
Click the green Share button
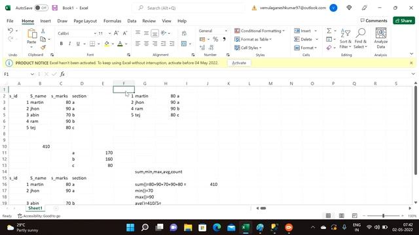(404, 20)
